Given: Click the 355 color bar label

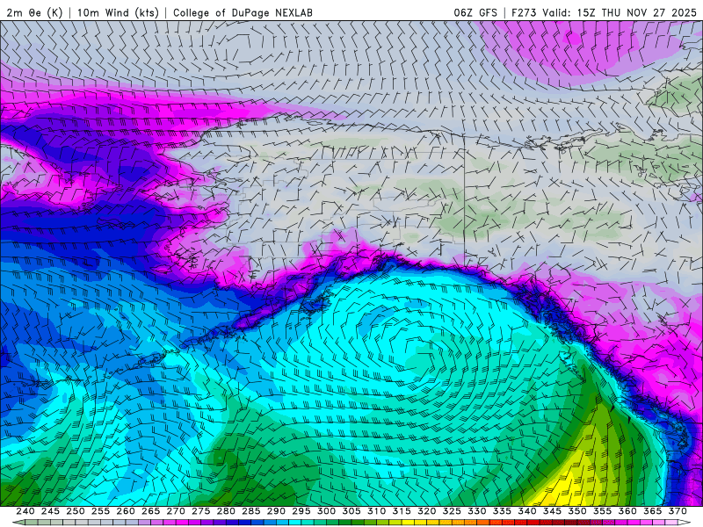Looking at the screenshot, I should point(603,511).
